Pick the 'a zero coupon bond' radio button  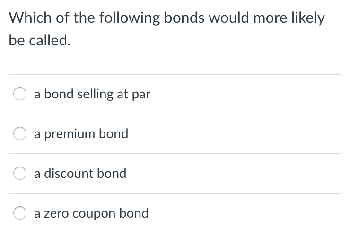pyautogui.click(x=20, y=213)
